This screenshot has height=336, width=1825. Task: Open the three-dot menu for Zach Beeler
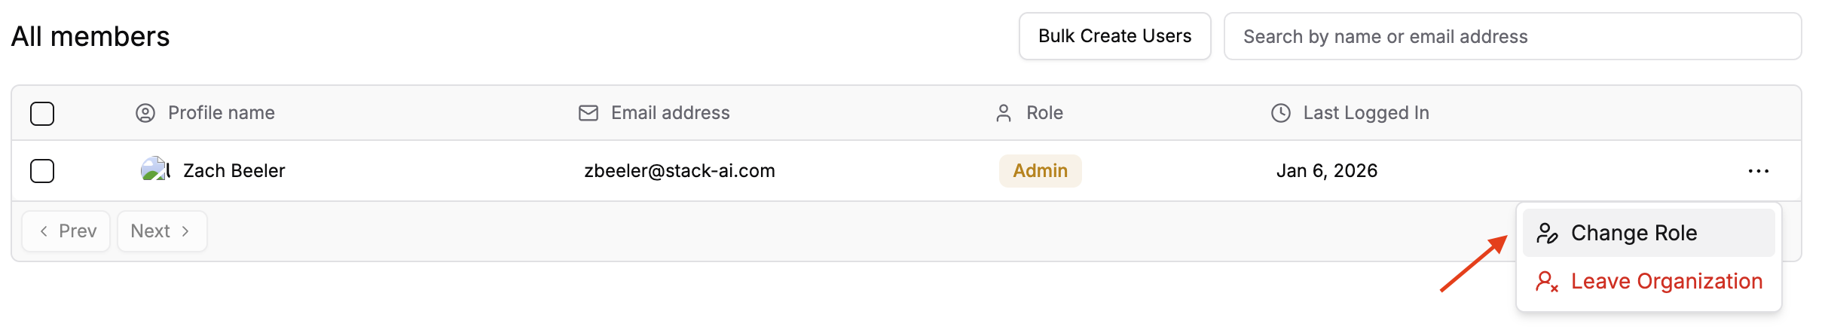pos(1758,171)
